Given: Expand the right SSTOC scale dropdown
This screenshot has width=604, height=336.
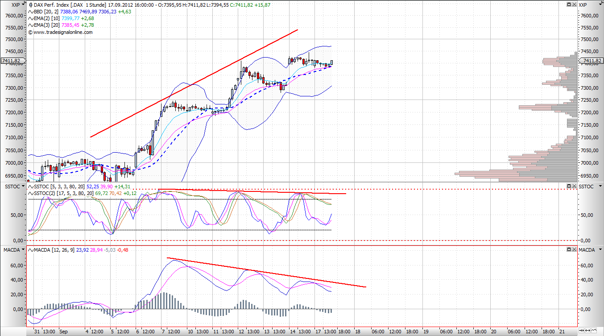Looking at the screenshot, I should pos(600,187).
